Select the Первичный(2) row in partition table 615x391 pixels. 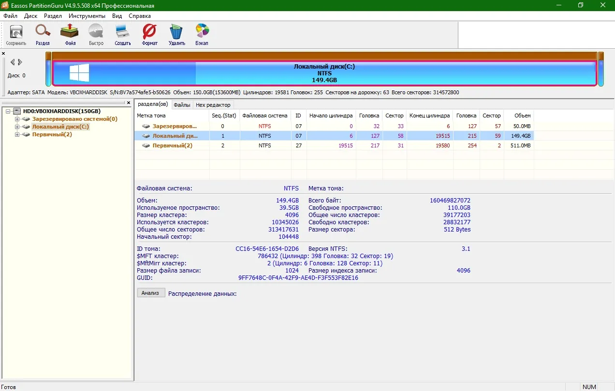[334, 145]
